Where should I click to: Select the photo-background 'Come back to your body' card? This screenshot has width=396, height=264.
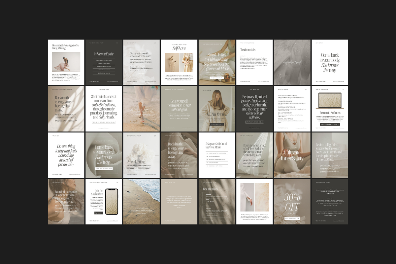[104, 155]
